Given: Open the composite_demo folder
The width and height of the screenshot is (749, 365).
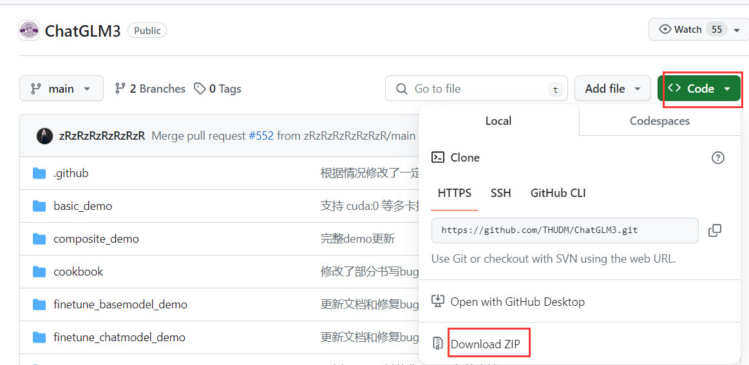Looking at the screenshot, I should 96,238.
